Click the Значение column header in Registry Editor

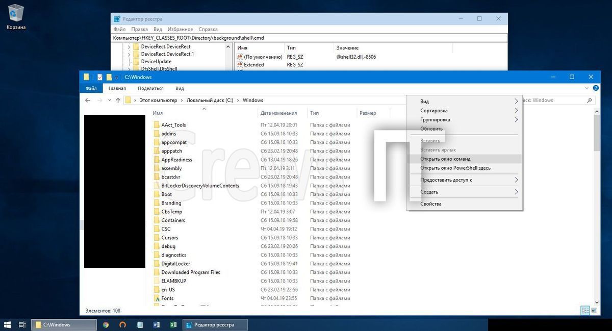pyautogui.click(x=394, y=48)
